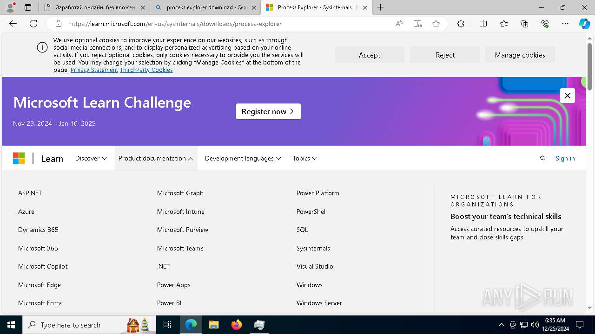The height and width of the screenshot is (334, 595).
Task: Click the taskbar search box
Action: point(88,325)
